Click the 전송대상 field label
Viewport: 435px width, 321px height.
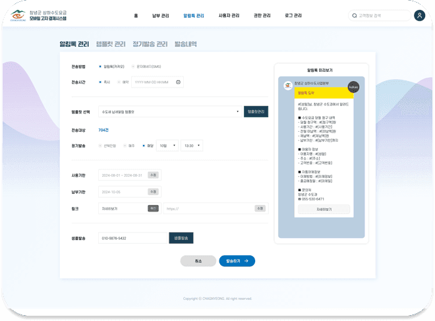point(78,130)
